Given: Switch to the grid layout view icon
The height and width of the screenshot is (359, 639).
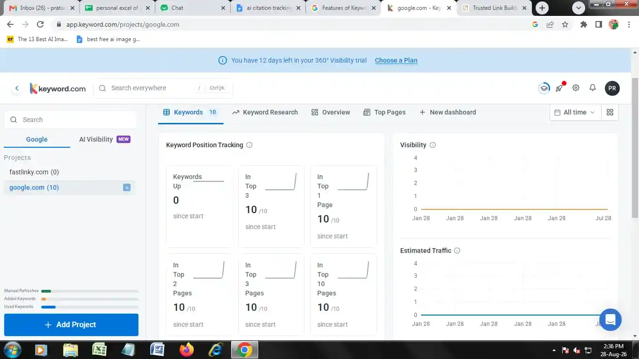Looking at the screenshot, I should [x=610, y=112].
